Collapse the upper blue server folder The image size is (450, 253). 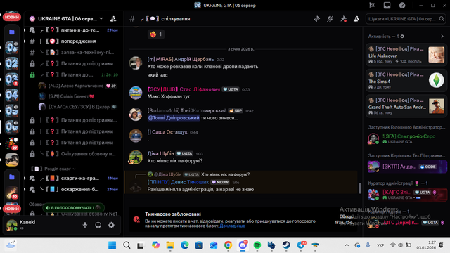[x=12, y=32]
